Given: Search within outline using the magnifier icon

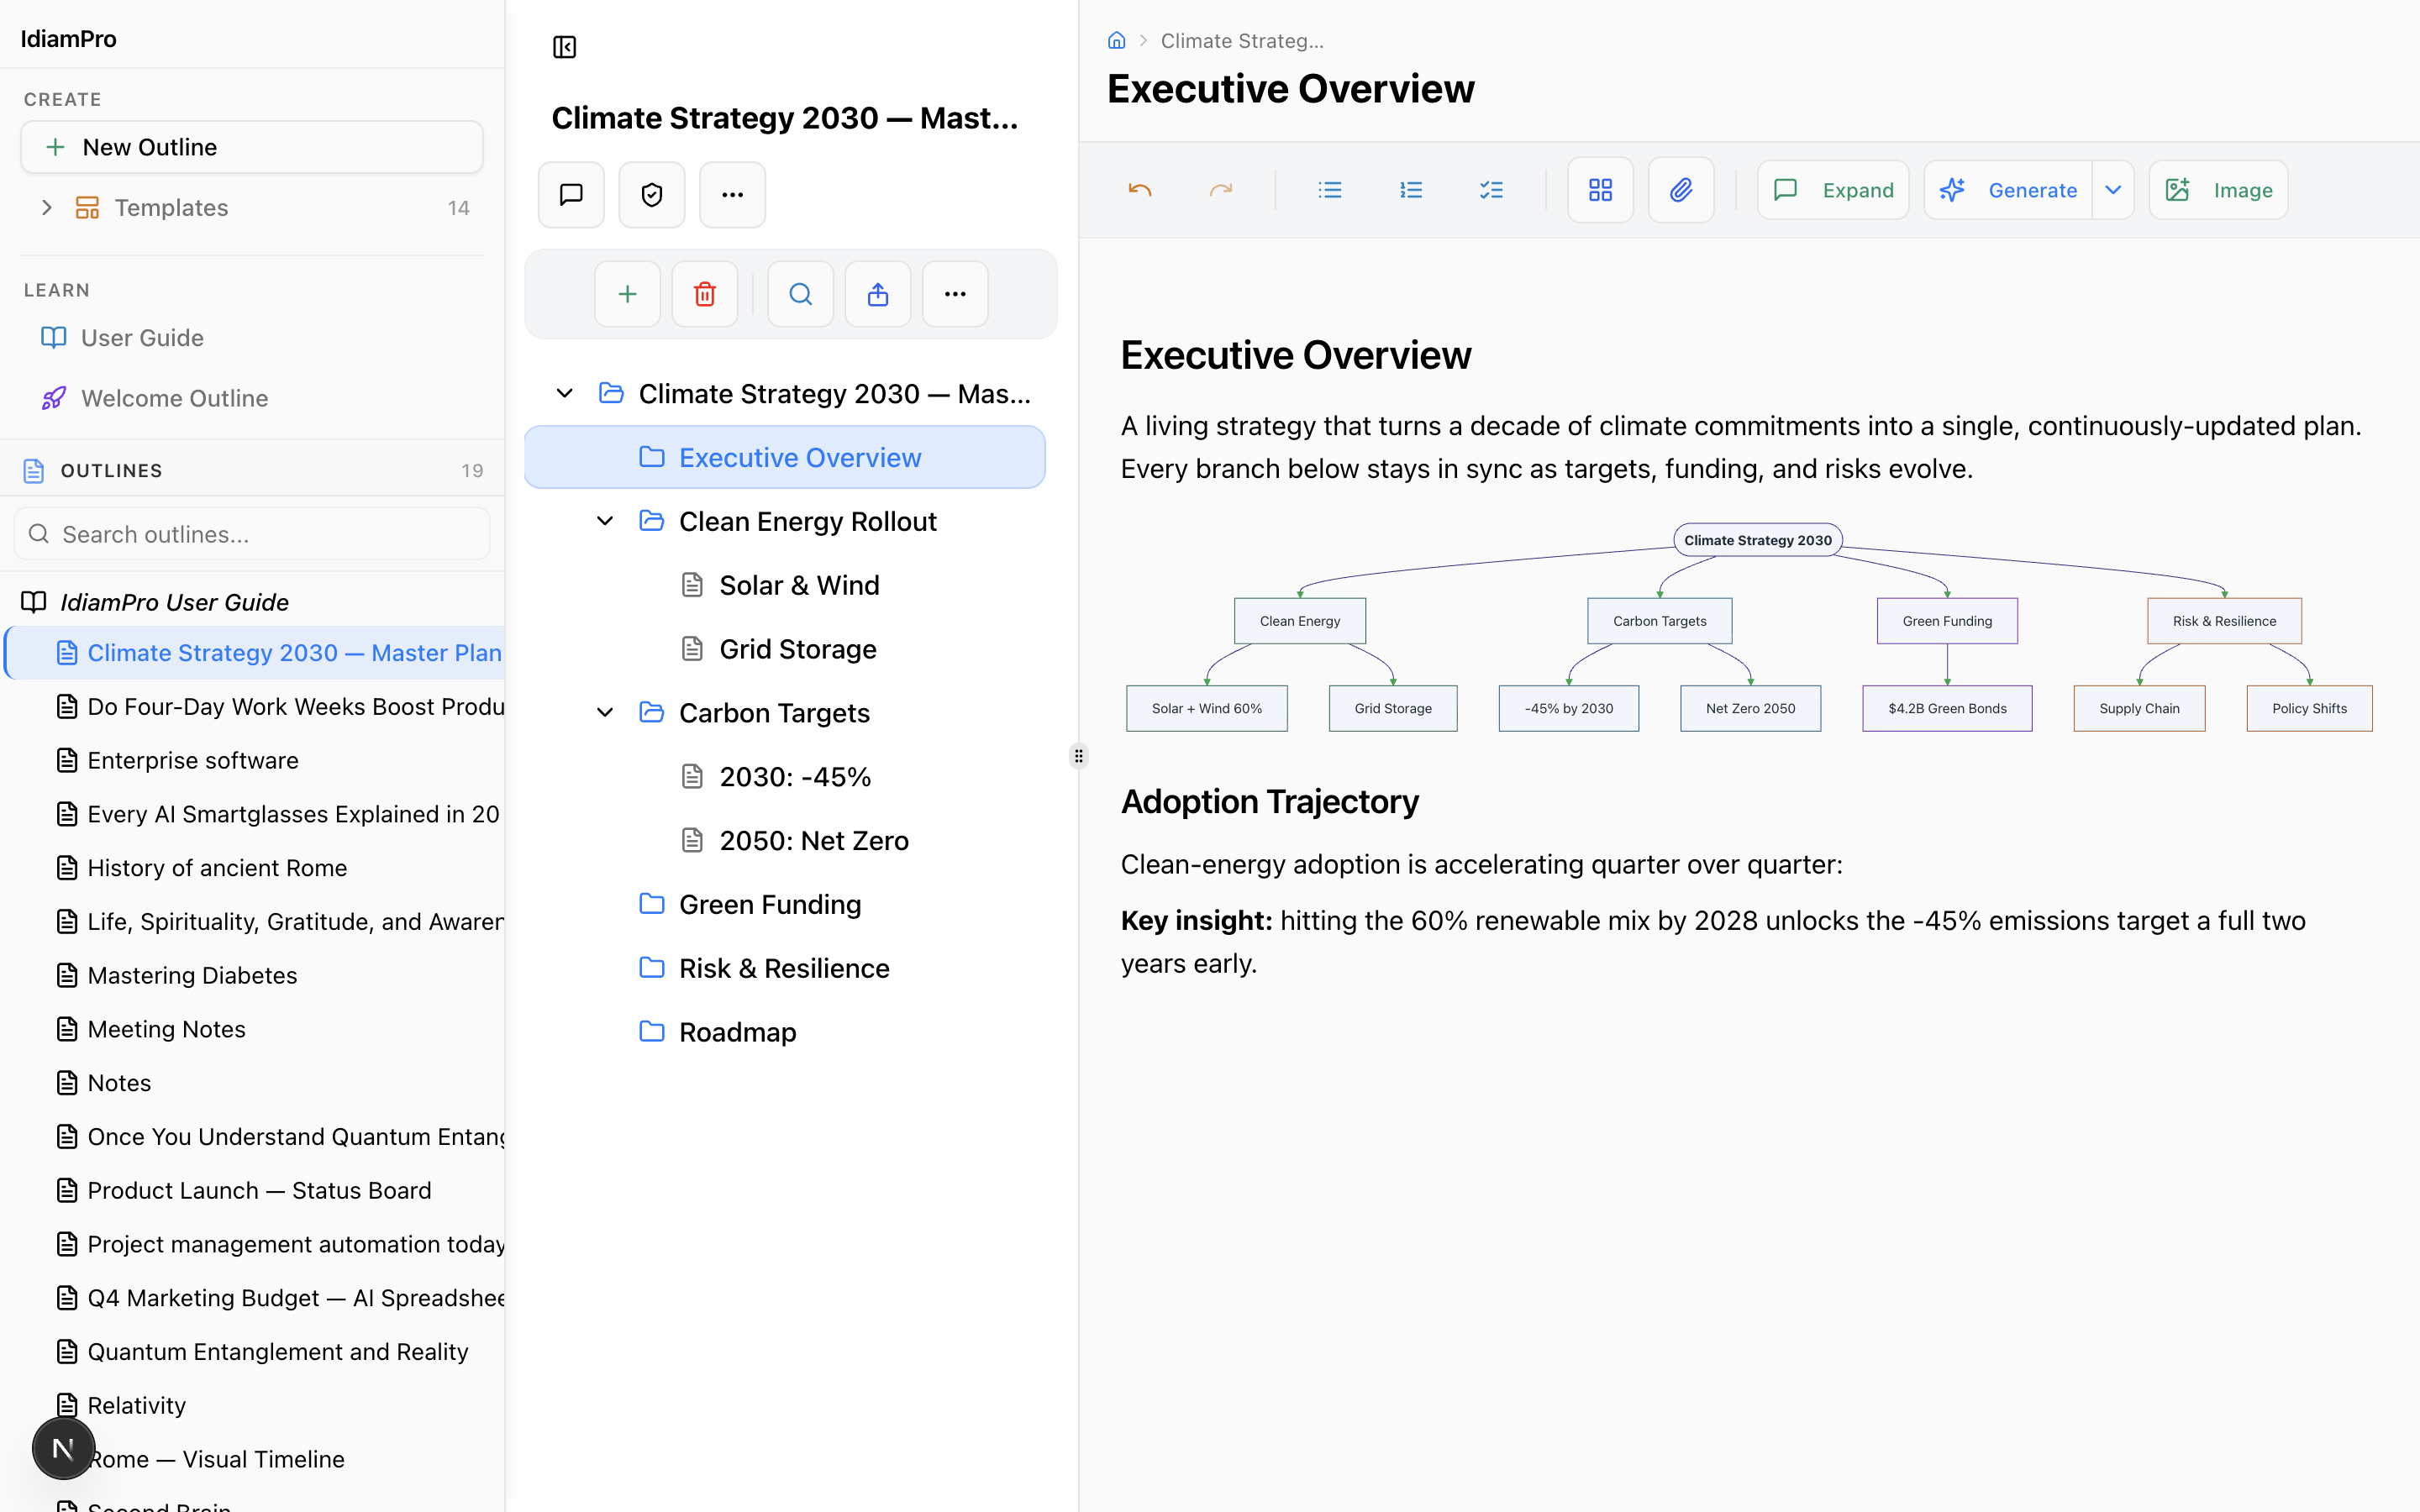Looking at the screenshot, I should coord(800,294).
